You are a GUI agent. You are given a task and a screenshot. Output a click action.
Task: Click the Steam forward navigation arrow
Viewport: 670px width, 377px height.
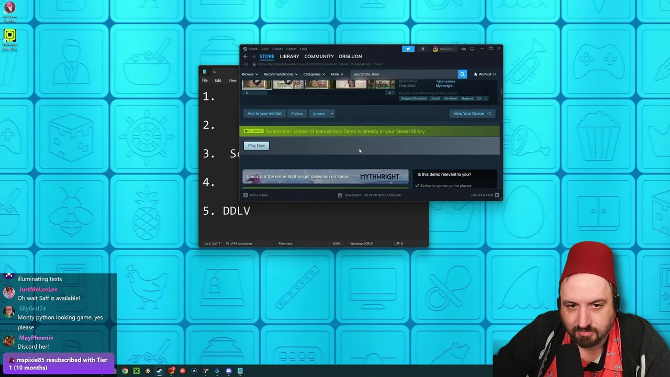click(x=253, y=57)
